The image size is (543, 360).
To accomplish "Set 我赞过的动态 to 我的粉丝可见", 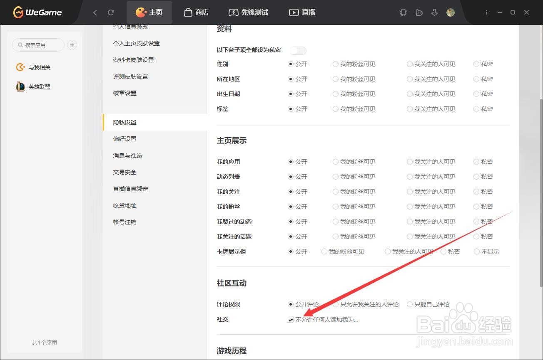I will pyautogui.click(x=336, y=222).
